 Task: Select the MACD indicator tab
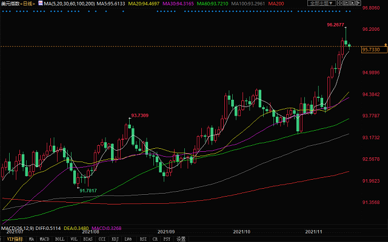point(44,239)
